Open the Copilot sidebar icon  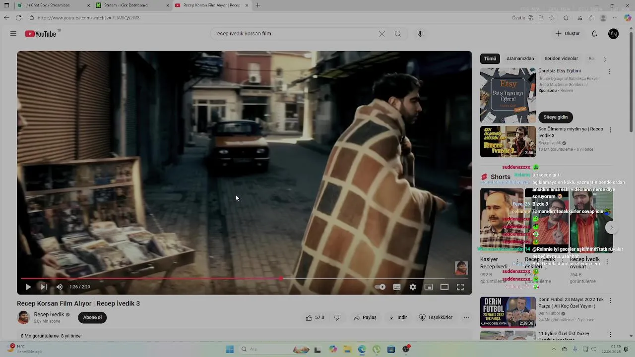(628, 18)
